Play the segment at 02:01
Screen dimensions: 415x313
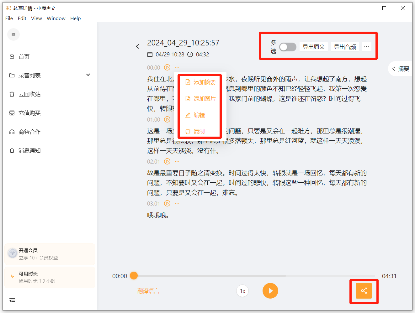tap(167, 161)
